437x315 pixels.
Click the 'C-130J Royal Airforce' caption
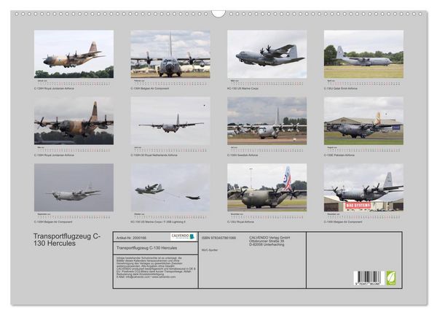coord(240,222)
